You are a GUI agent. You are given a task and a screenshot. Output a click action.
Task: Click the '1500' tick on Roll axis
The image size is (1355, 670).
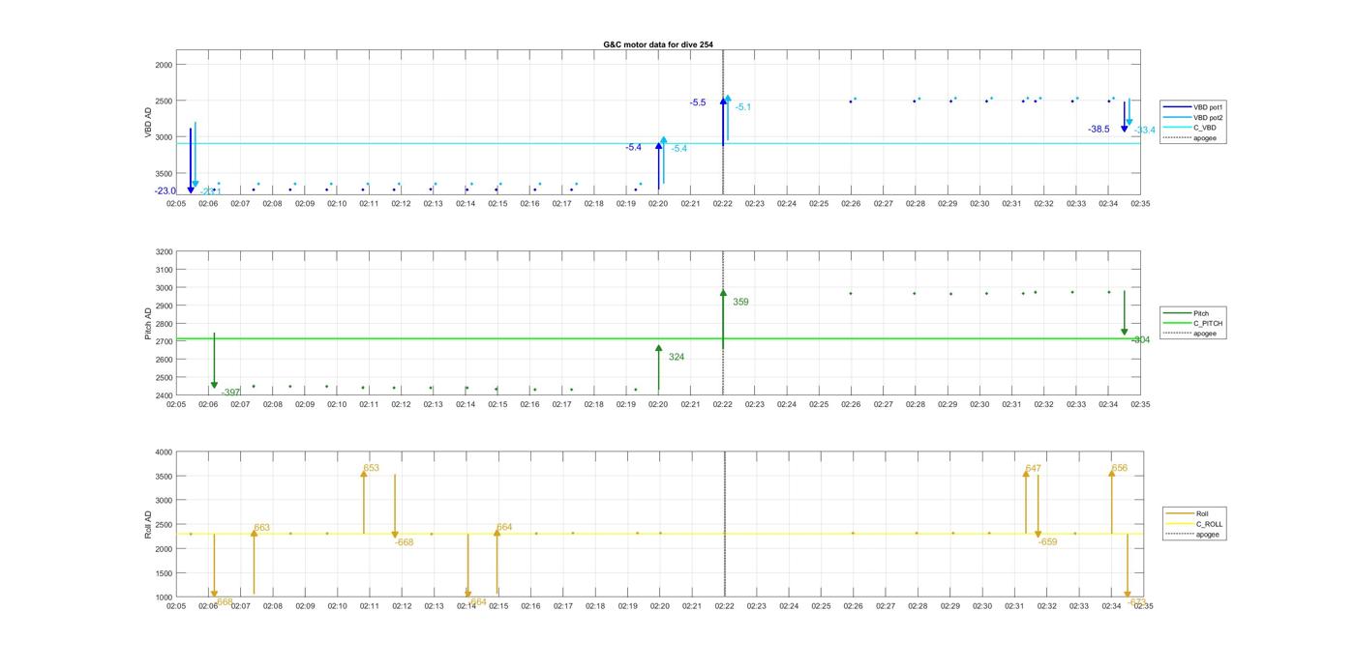tap(164, 573)
